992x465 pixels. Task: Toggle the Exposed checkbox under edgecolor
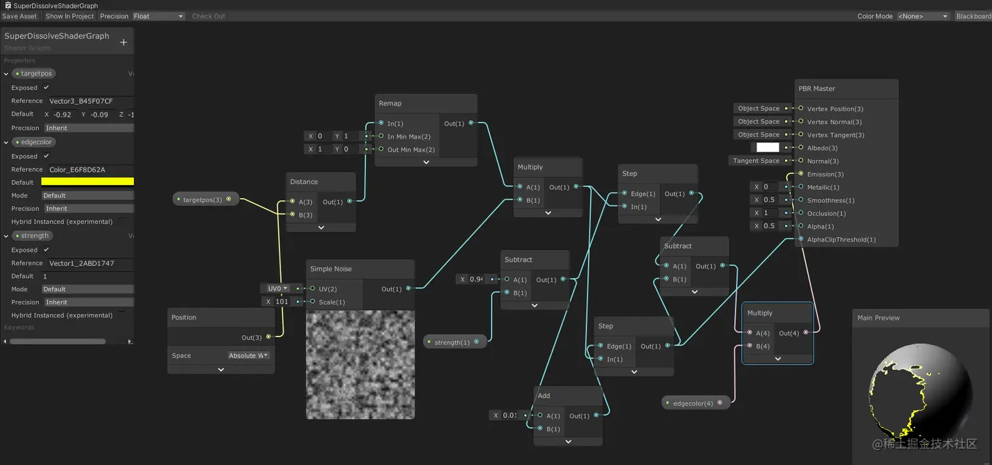pos(45,156)
